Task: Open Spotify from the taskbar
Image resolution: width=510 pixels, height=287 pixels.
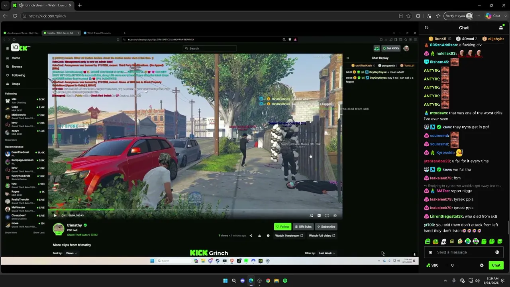Action: pos(285,281)
